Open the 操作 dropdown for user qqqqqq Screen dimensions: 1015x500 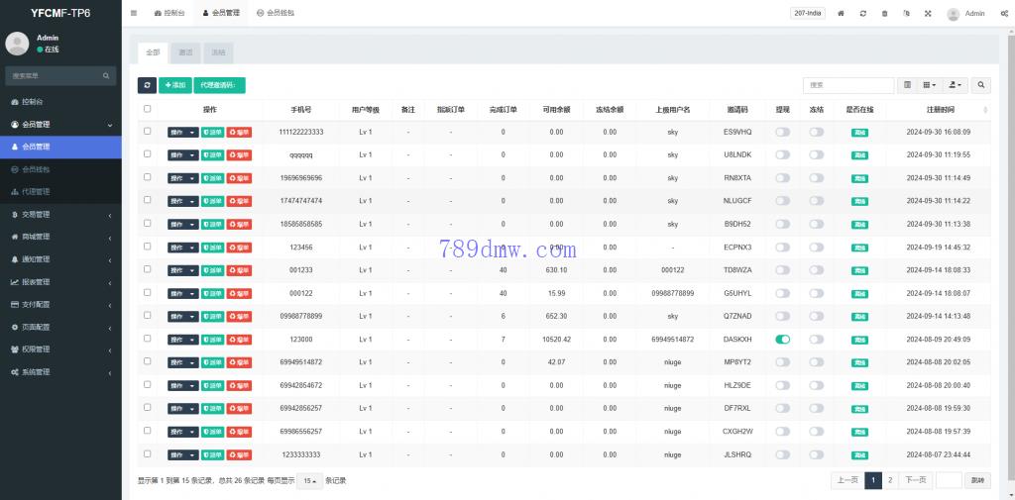click(x=182, y=154)
